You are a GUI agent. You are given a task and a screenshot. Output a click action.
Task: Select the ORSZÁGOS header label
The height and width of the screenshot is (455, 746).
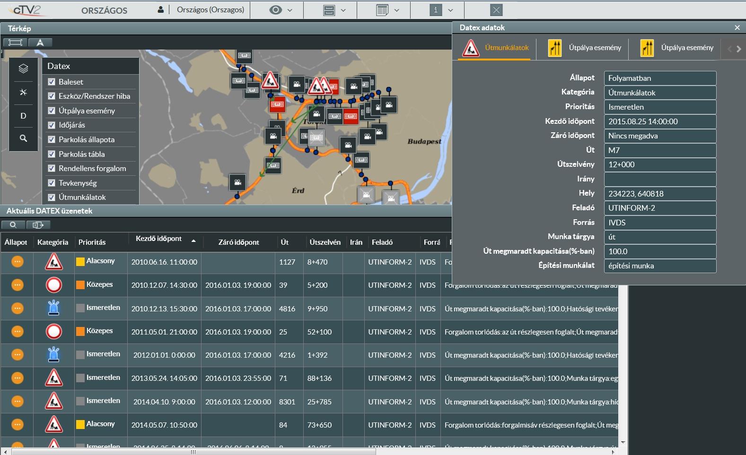[104, 10]
